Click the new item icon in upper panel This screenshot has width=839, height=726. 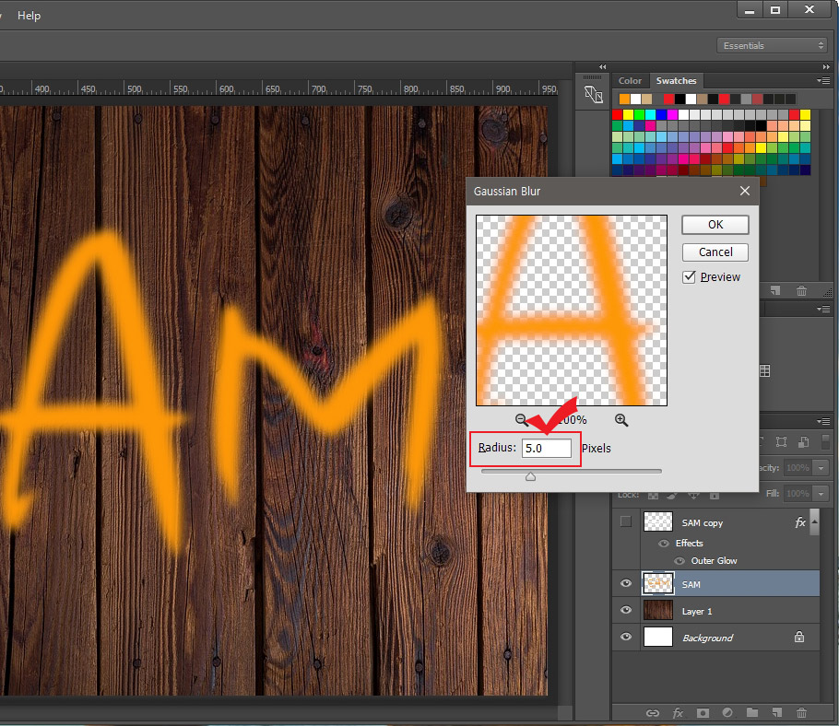pos(775,291)
